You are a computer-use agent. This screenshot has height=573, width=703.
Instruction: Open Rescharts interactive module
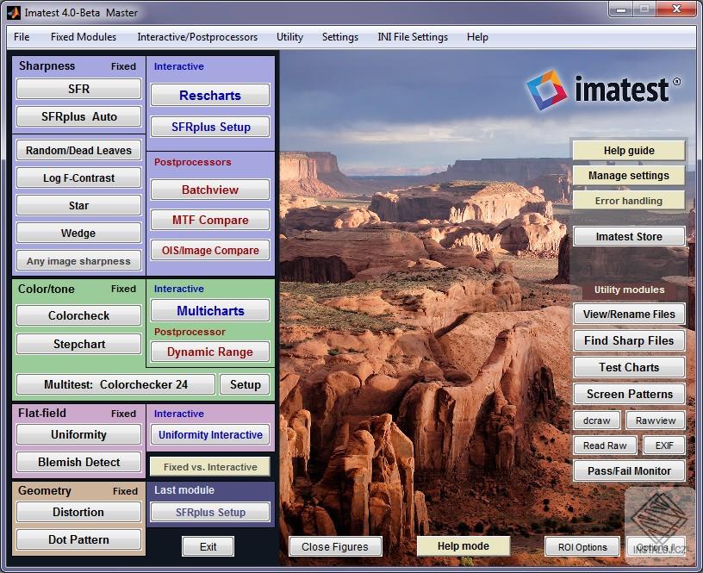pos(209,95)
